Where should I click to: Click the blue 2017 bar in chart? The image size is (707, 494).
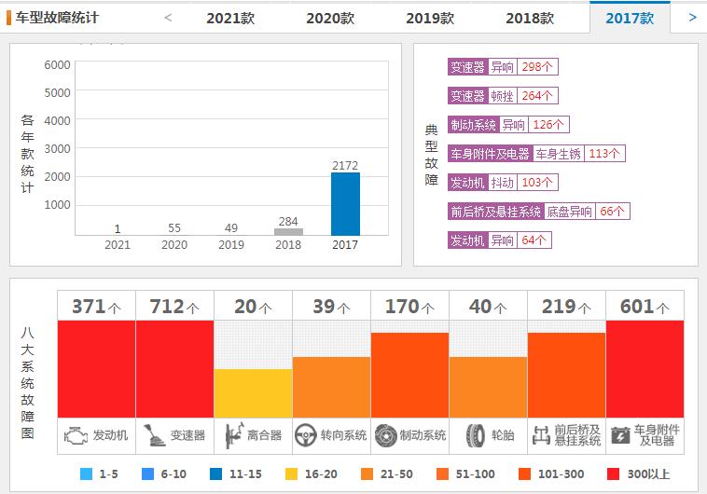(345, 204)
